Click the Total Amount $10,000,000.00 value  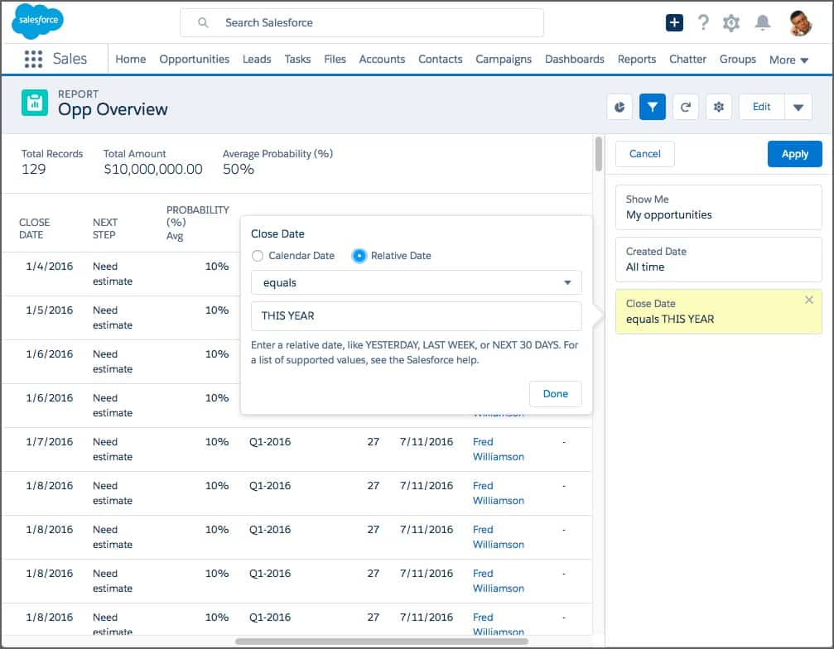[153, 169]
